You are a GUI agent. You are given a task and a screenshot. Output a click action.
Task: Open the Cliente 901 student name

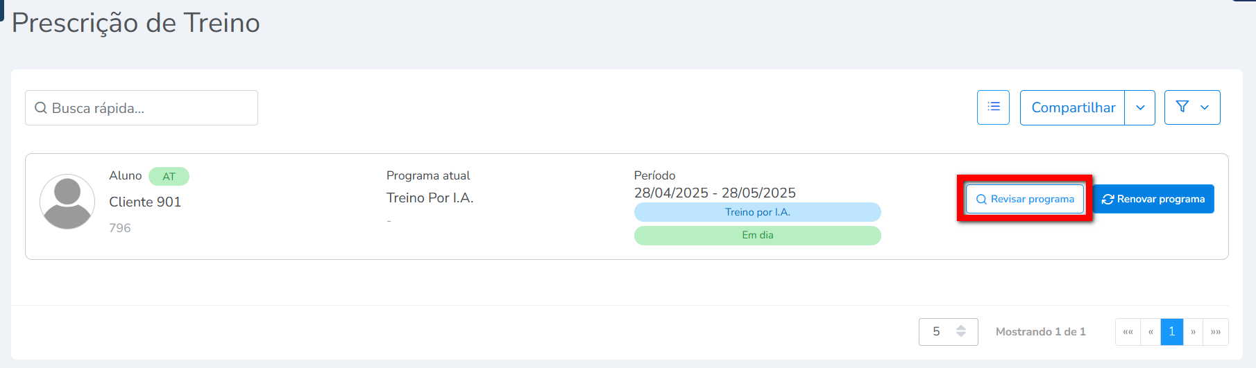tap(145, 202)
